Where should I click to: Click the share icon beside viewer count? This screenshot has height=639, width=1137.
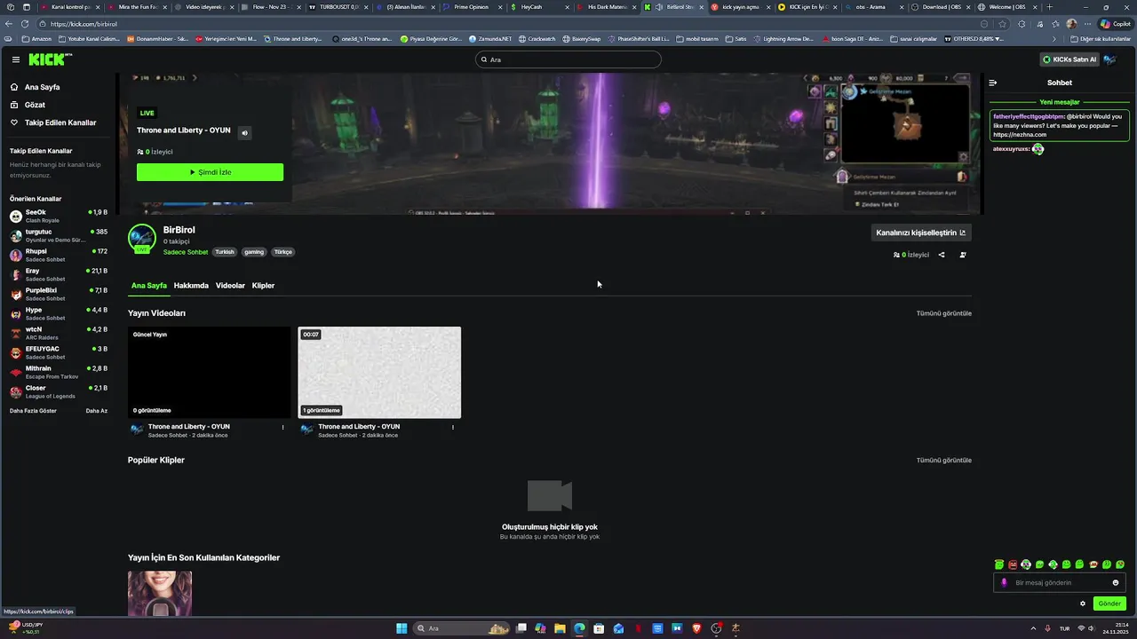coord(942,255)
